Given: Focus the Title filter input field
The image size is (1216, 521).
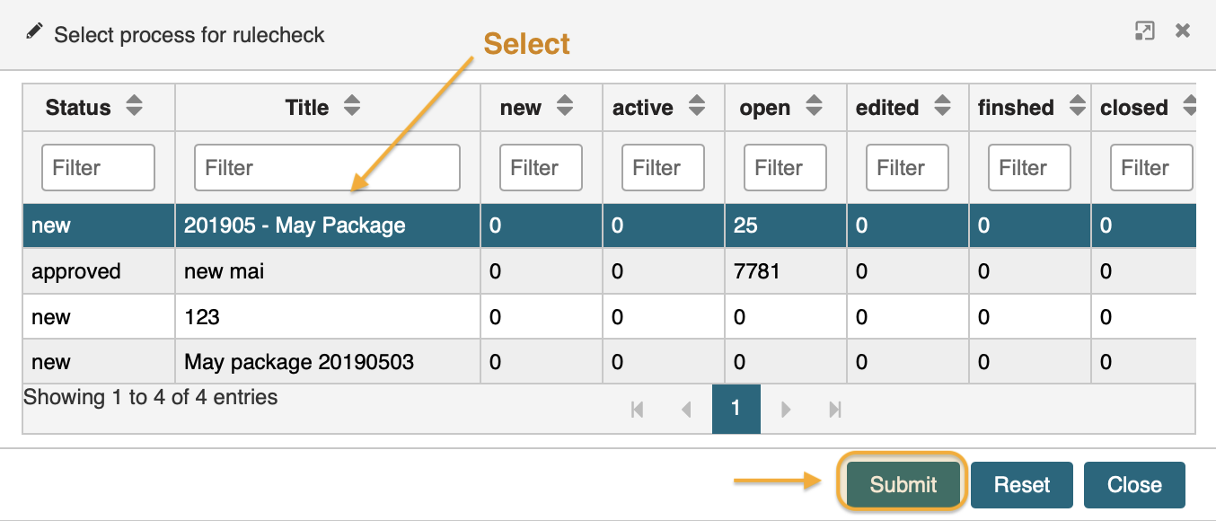Looking at the screenshot, I should [327, 168].
